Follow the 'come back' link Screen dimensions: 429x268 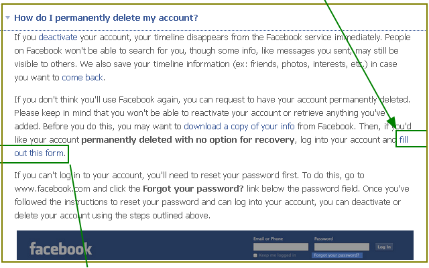(82, 78)
